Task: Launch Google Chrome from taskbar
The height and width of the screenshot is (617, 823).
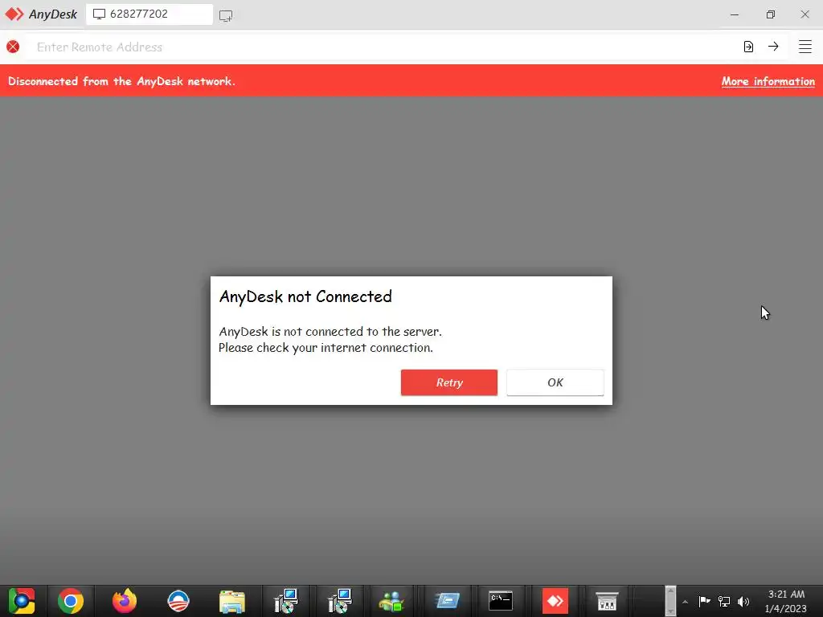Action: coord(71,601)
